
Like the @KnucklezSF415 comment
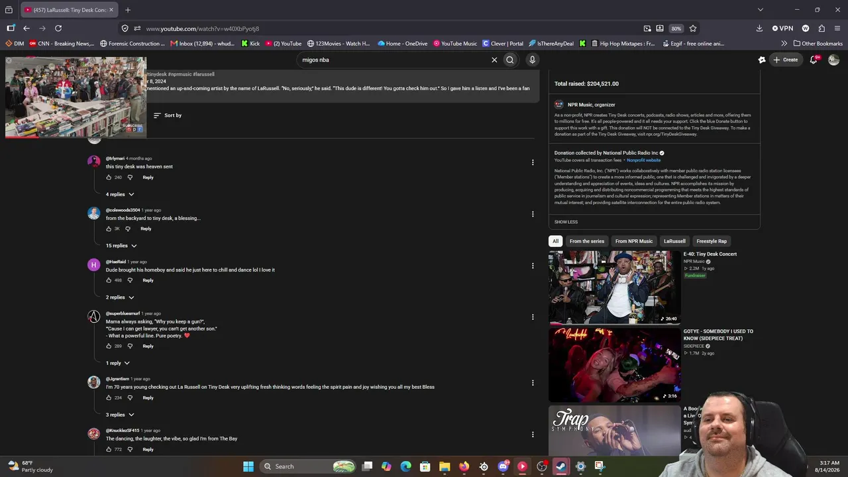coord(109,449)
